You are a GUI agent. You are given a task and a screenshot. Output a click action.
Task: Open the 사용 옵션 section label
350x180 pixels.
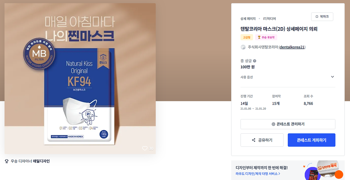pos(247,77)
